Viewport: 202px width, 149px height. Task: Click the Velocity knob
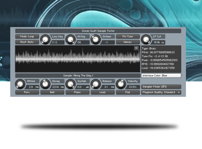click(x=121, y=84)
